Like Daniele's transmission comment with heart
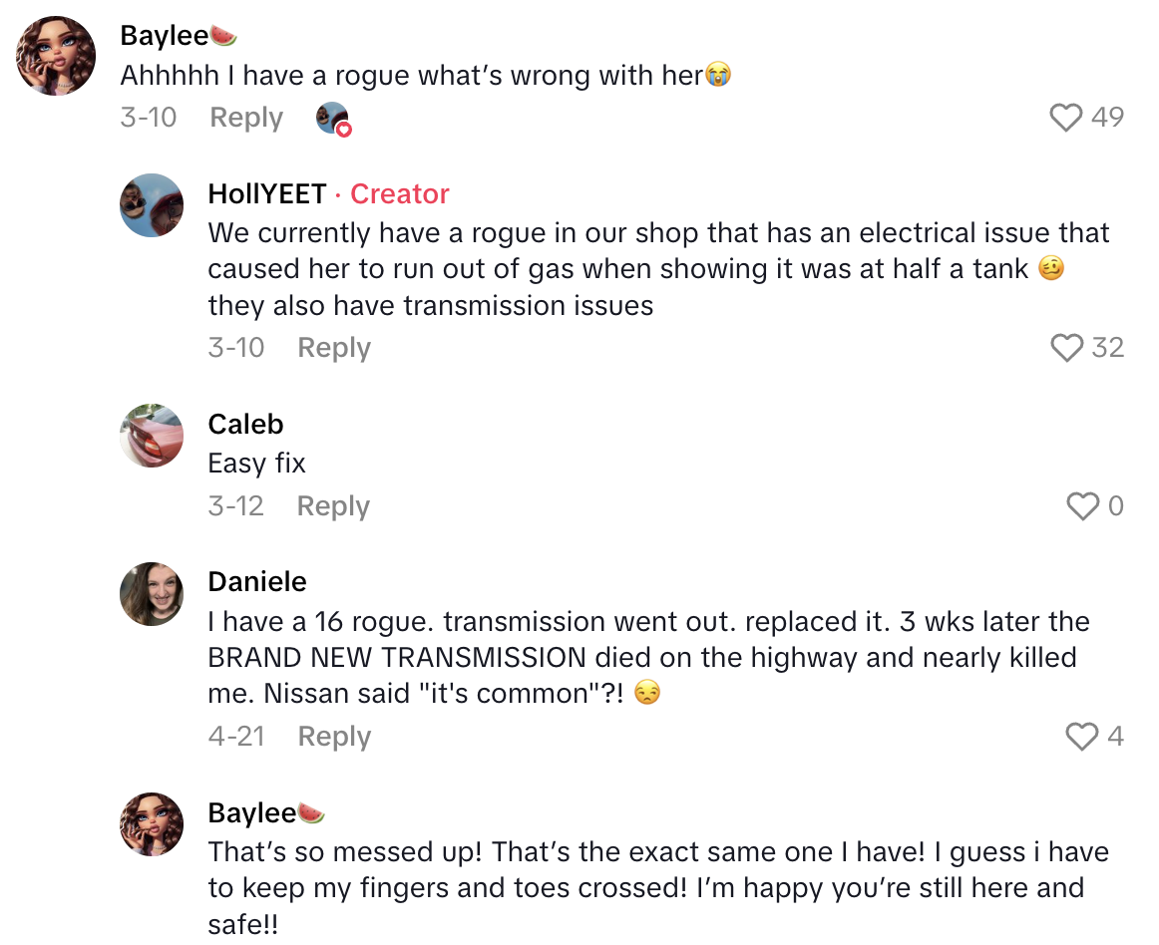The height and width of the screenshot is (945, 1159). click(1082, 737)
